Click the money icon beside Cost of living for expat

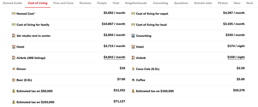tap(133, 13)
